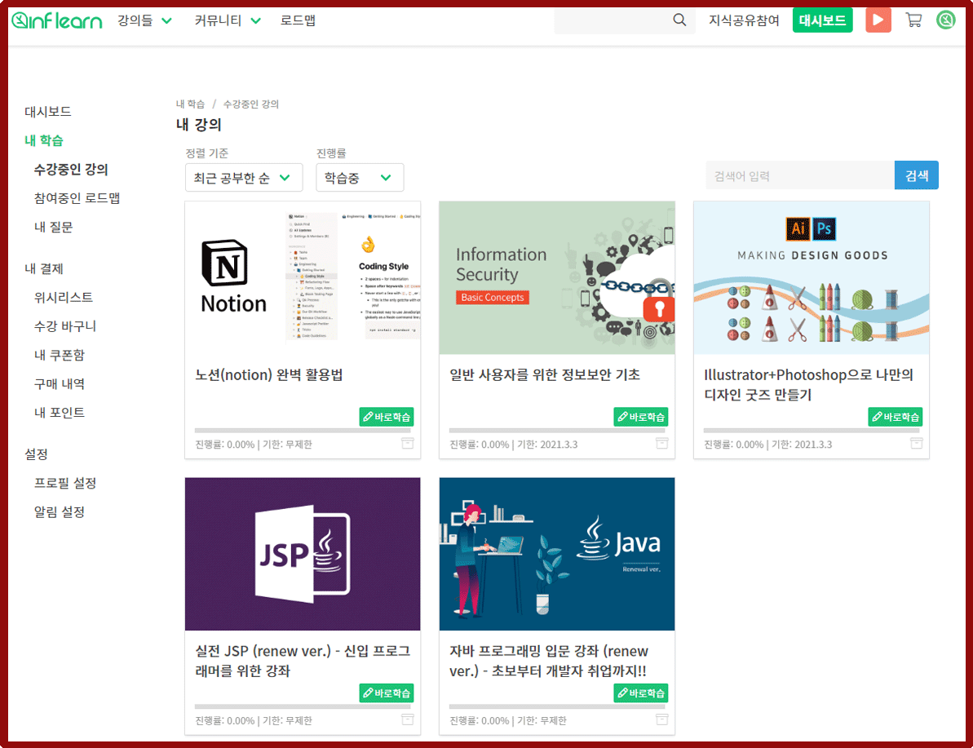Screen dimensions: 973x748
Task: Open 내 질문 in sidebar
Action: tap(53, 227)
